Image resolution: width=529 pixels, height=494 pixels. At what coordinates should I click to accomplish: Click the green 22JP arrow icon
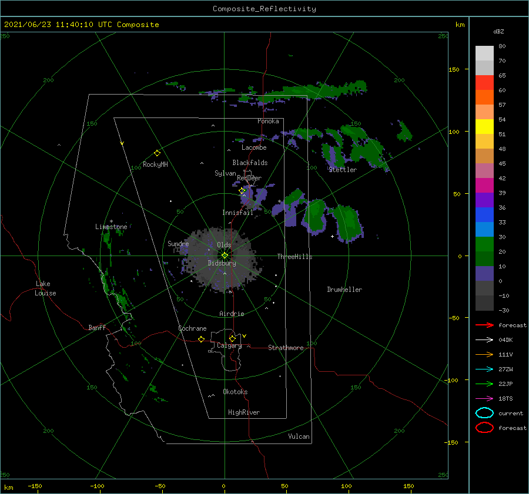tap(484, 384)
